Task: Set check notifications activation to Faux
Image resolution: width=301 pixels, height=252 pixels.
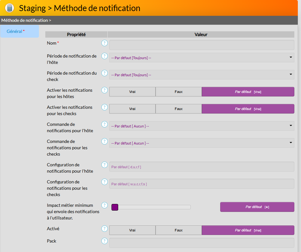Action: 179,109
